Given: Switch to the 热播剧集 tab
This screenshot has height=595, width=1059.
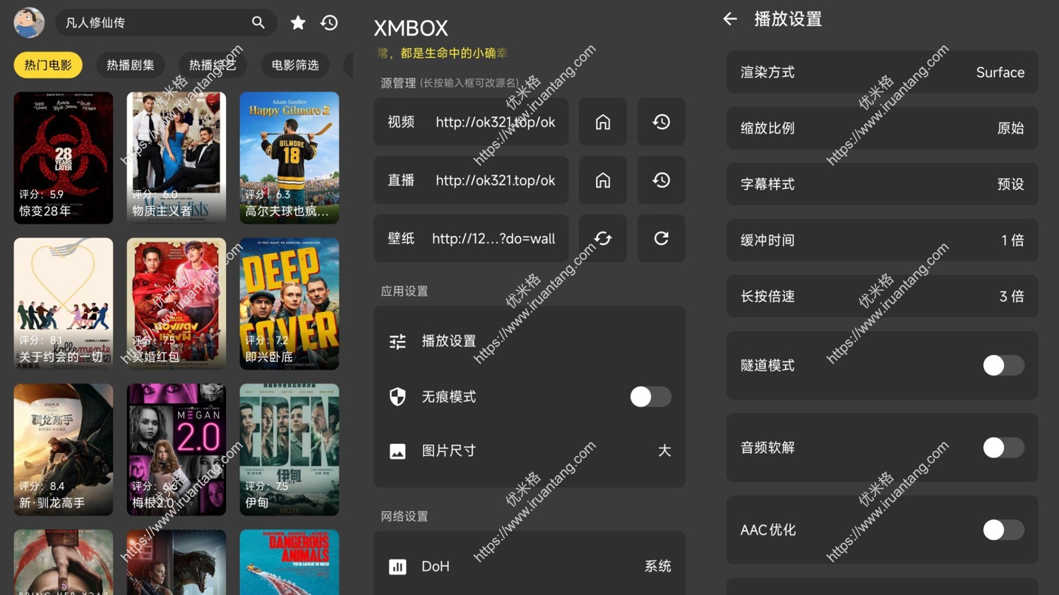Looking at the screenshot, I should click(x=130, y=64).
